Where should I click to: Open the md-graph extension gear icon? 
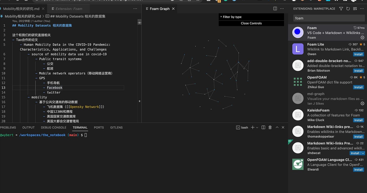pyautogui.click(x=362, y=103)
